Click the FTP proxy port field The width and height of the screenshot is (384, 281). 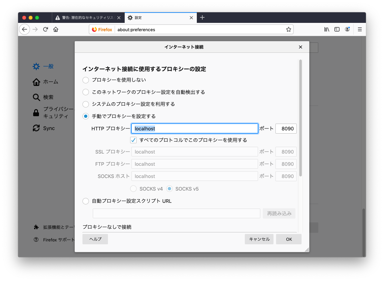[286, 164]
